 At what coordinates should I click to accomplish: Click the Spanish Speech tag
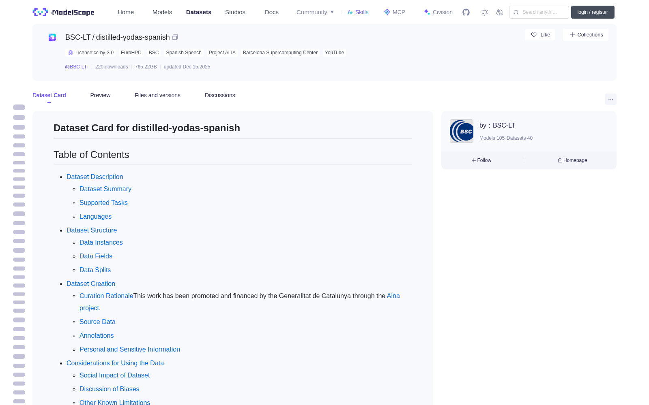tap(184, 53)
